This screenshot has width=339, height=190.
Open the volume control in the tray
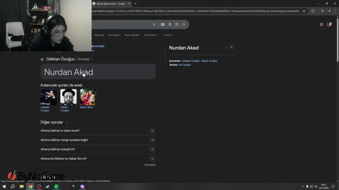click(316, 187)
